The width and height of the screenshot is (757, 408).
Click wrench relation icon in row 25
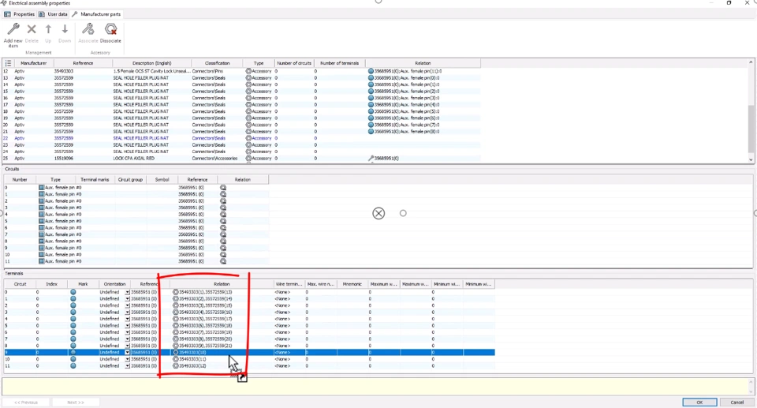(371, 158)
